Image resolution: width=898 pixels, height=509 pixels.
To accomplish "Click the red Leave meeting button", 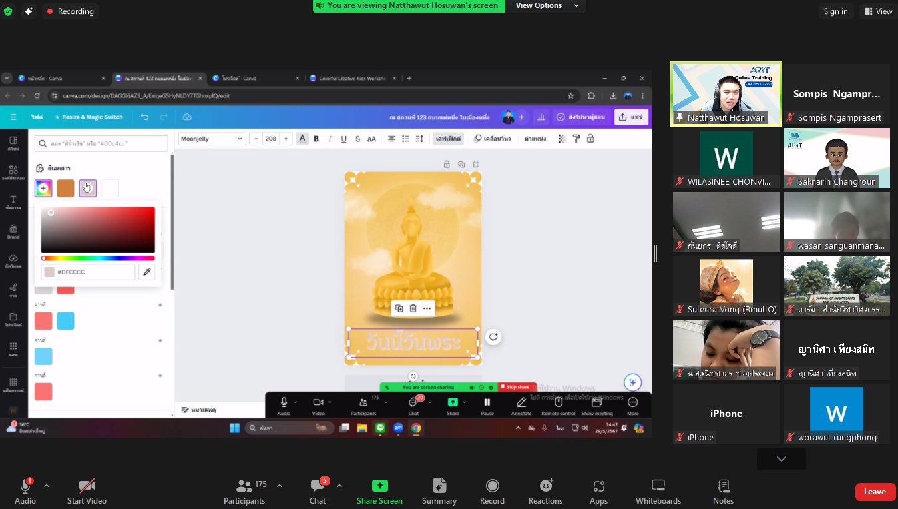I will tap(875, 492).
